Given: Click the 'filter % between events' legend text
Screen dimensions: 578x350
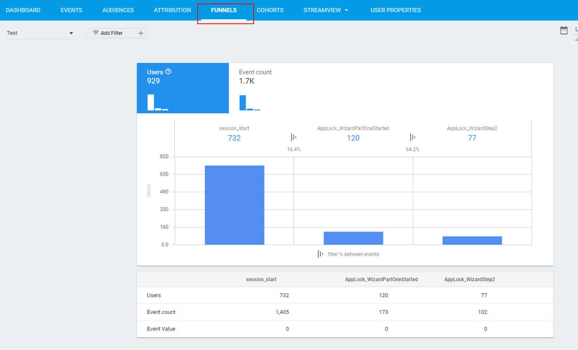Looking at the screenshot, I should click(x=354, y=254).
